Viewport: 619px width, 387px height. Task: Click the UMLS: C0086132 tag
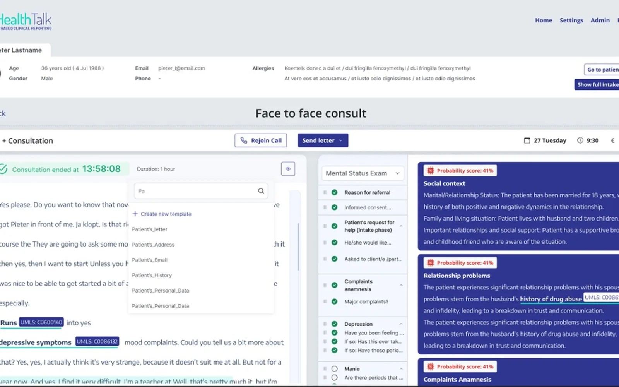click(x=97, y=342)
